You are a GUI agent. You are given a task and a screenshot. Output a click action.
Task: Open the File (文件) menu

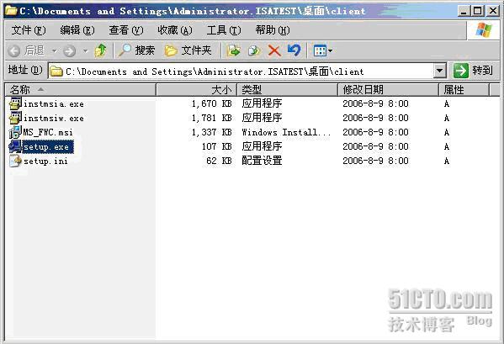click(x=29, y=30)
